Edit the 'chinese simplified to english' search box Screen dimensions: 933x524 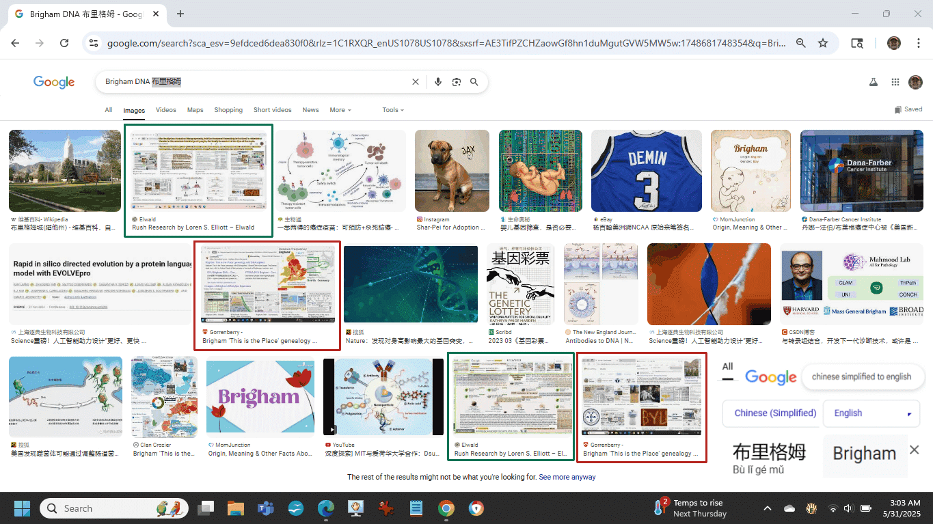862,376
